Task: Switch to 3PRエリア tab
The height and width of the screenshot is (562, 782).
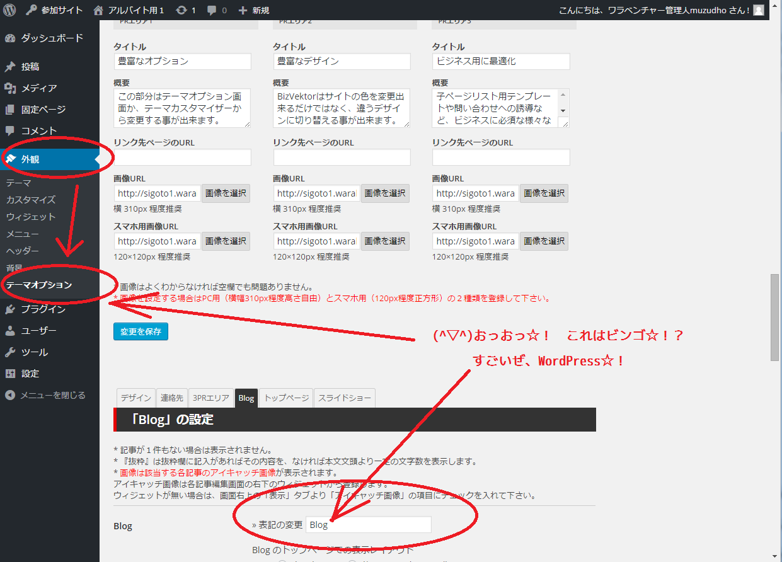Action: (211, 398)
